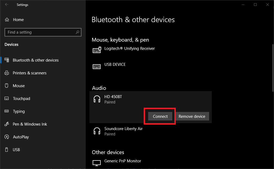274x169 pixels.
Task: Click the touchpad icon in sidebar
Action: pos(6,99)
